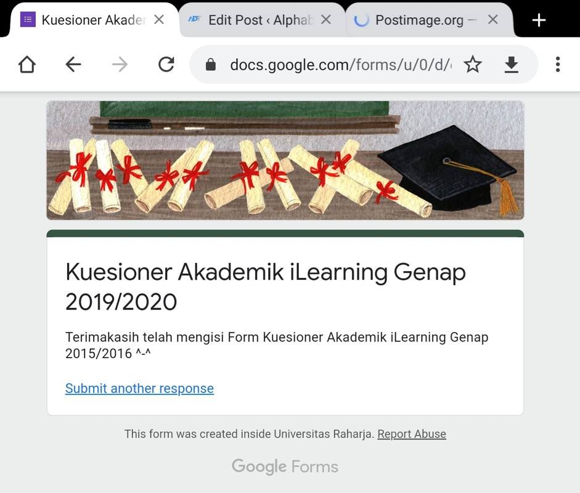Bookmark page with the star icon
Screen dimensions: 580x493
(x=473, y=64)
